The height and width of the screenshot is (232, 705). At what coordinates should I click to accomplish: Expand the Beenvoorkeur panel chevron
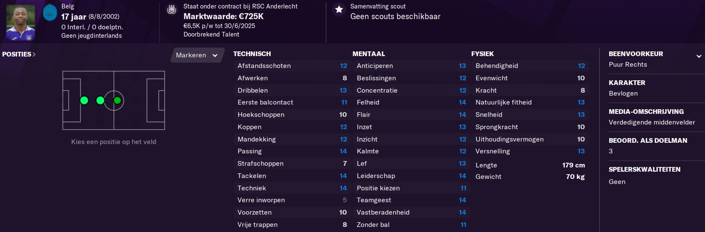(x=699, y=56)
